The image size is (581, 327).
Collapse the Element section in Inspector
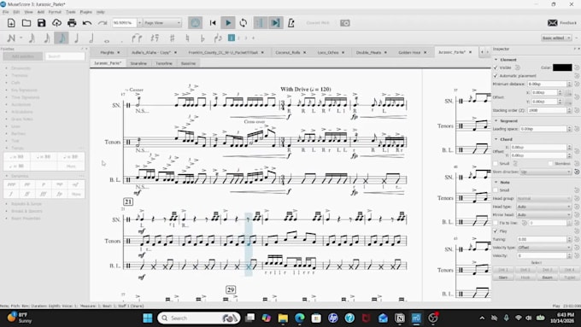pyautogui.click(x=496, y=60)
